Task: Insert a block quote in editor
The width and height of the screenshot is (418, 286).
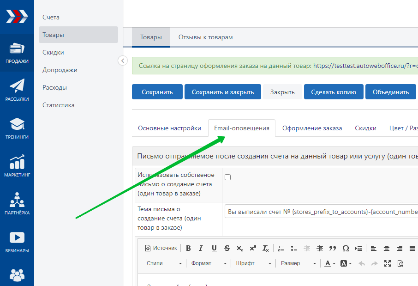Action: 332,248
